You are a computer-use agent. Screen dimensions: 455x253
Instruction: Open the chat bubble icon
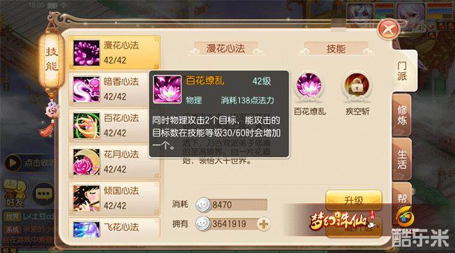click(44, 194)
